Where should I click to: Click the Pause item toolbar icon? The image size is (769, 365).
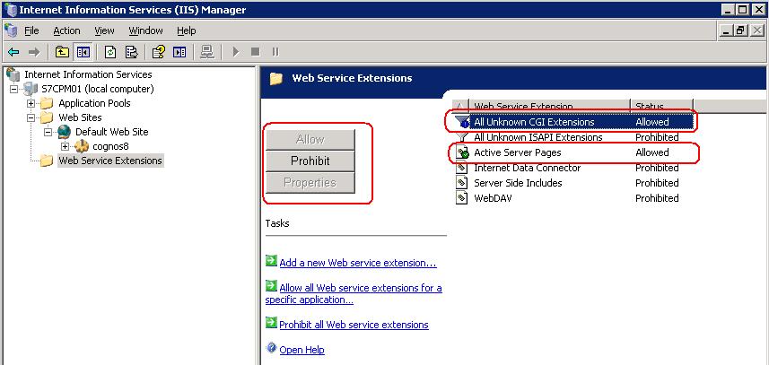pyautogui.click(x=275, y=51)
